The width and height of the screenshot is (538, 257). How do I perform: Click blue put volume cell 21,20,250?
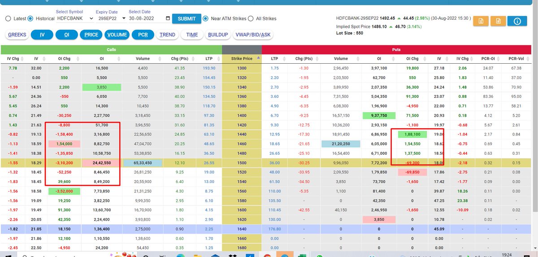coord(341,143)
